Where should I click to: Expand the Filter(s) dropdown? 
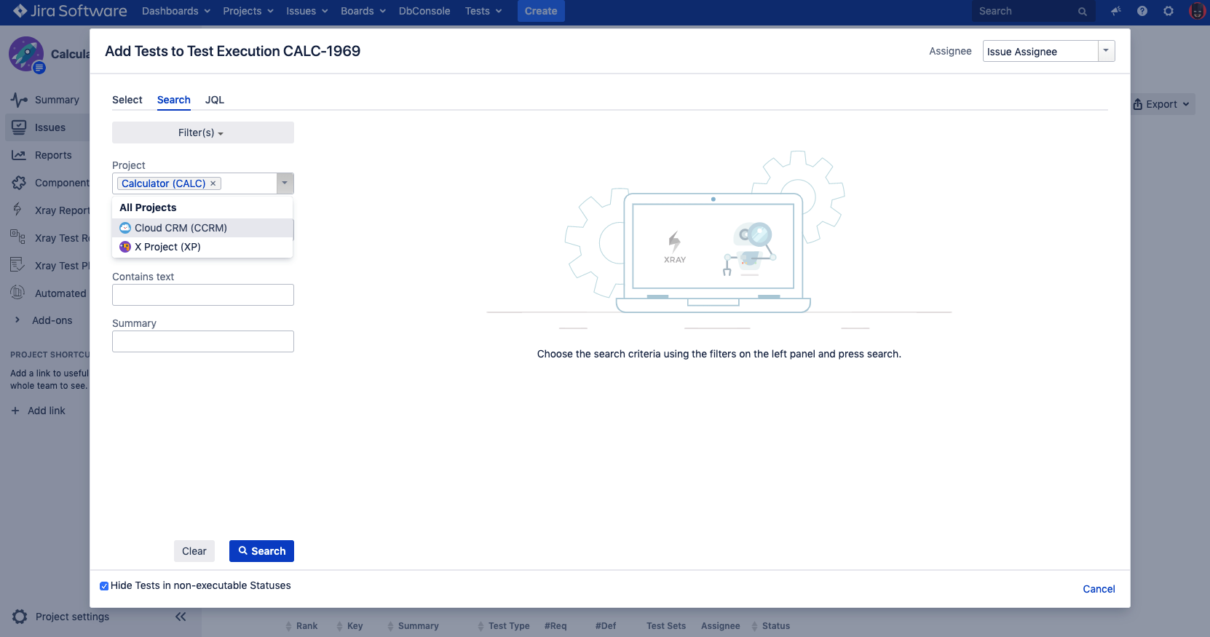click(203, 132)
